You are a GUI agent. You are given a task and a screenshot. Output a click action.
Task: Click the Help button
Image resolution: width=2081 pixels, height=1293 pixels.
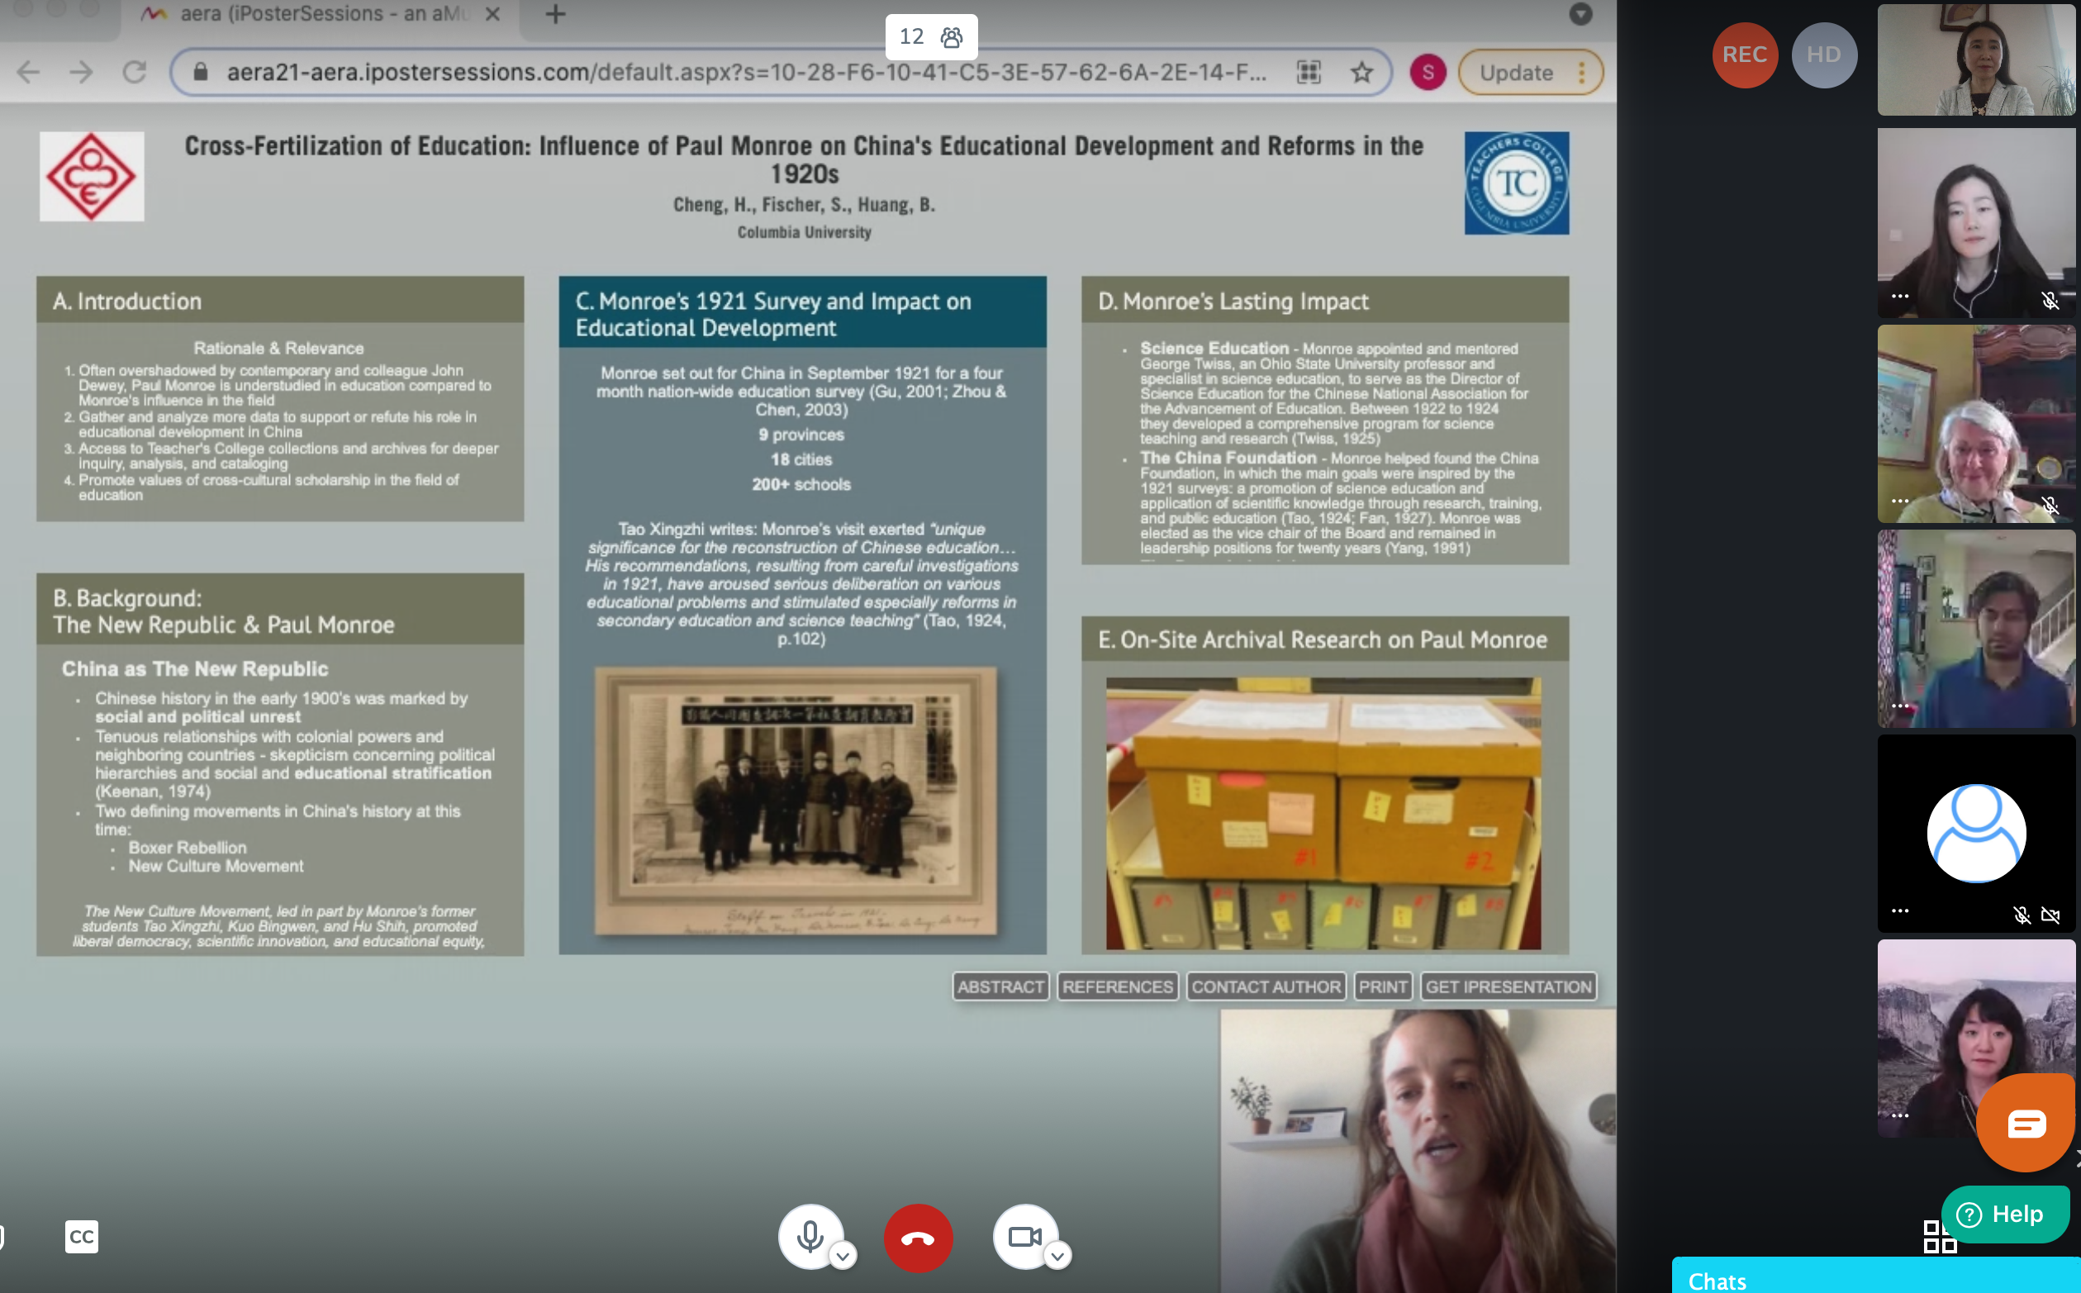coord(2005,1214)
